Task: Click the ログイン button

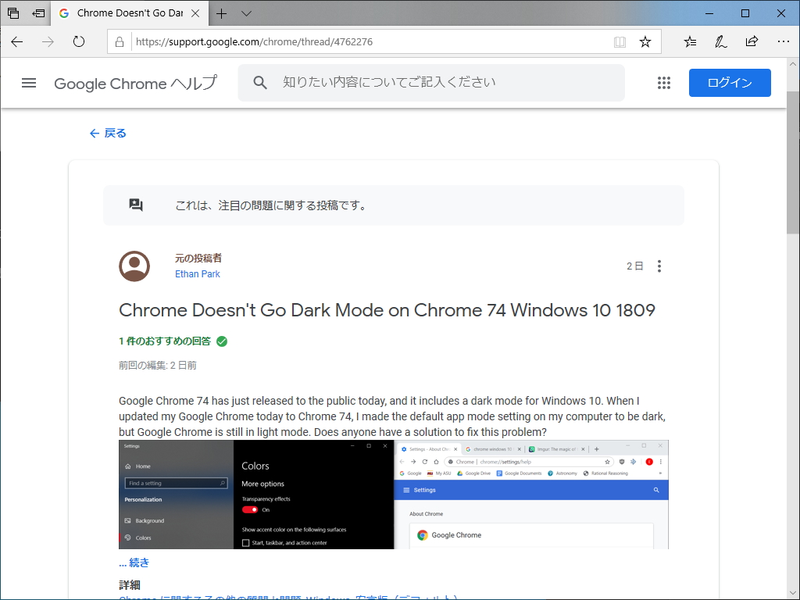Action: [x=730, y=83]
